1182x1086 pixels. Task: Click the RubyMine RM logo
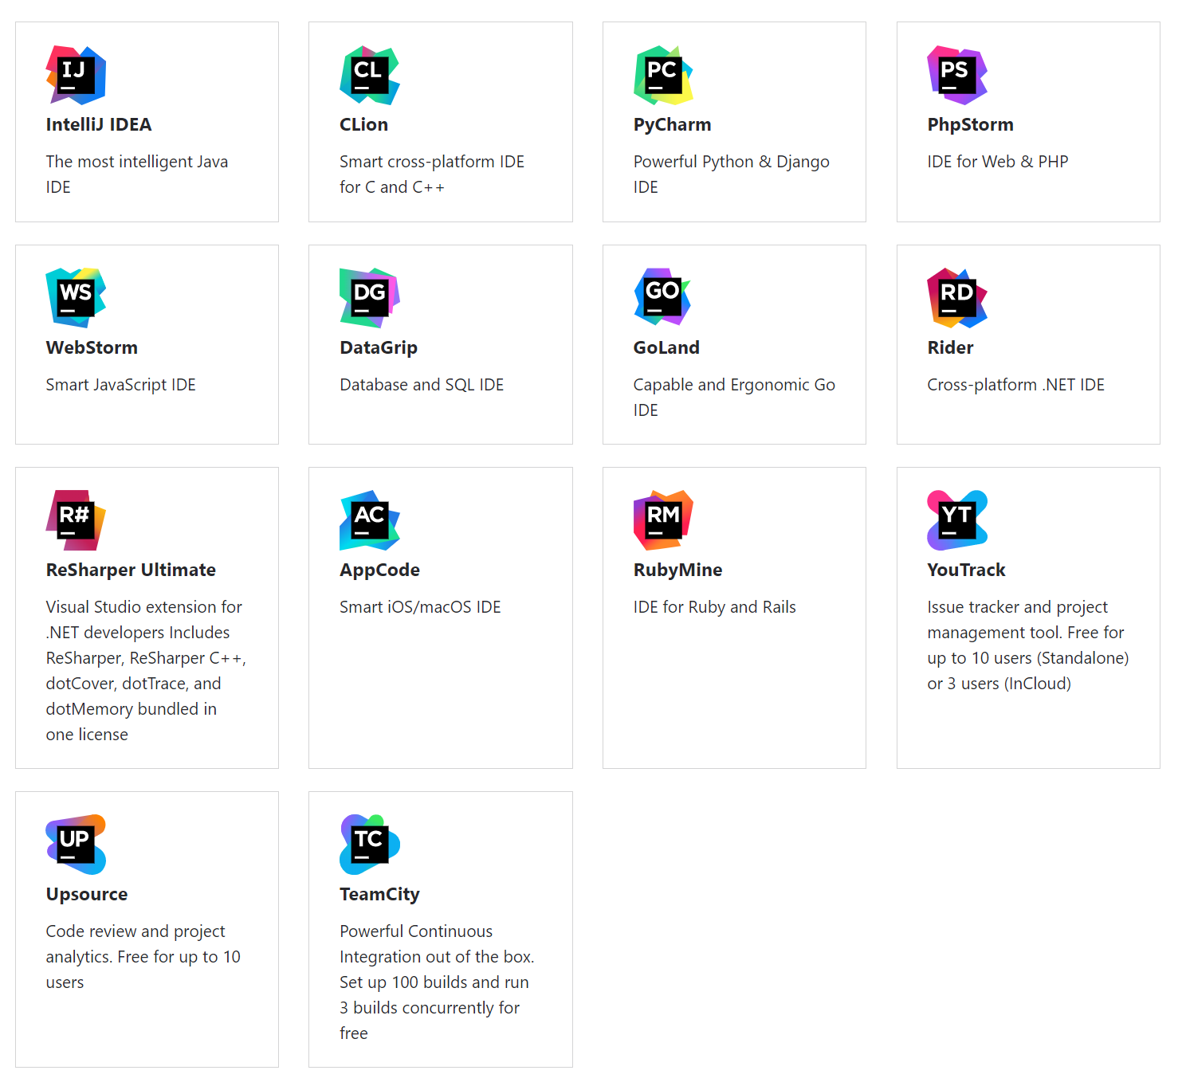click(x=663, y=519)
